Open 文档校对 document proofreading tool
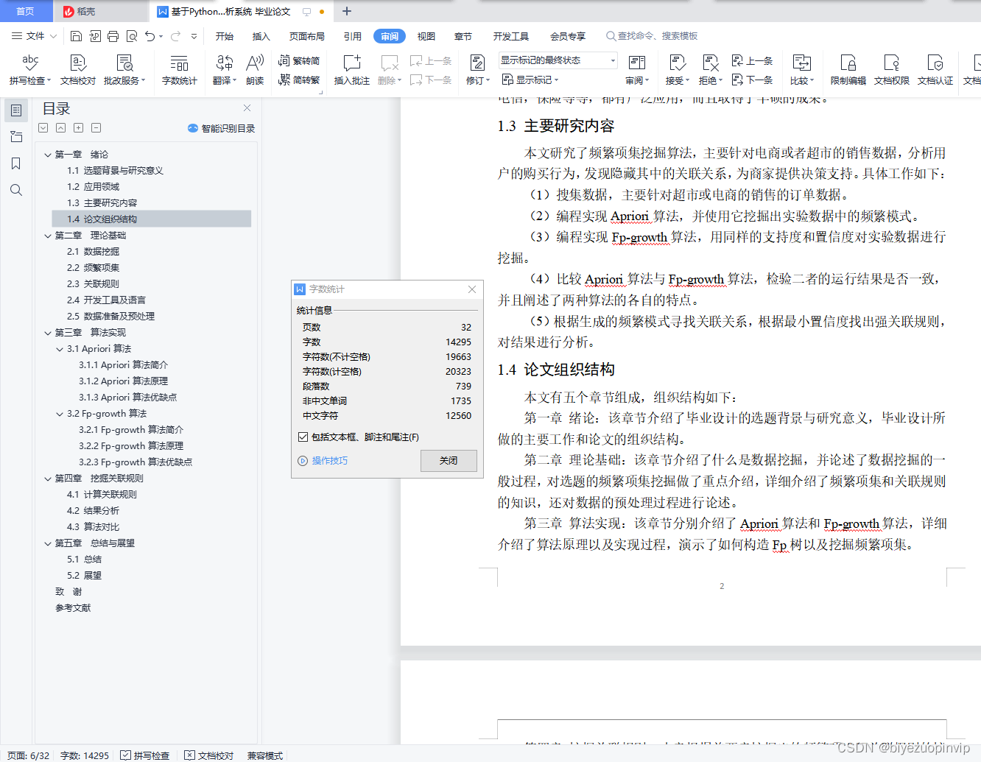The width and height of the screenshot is (981, 762). point(78,69)
